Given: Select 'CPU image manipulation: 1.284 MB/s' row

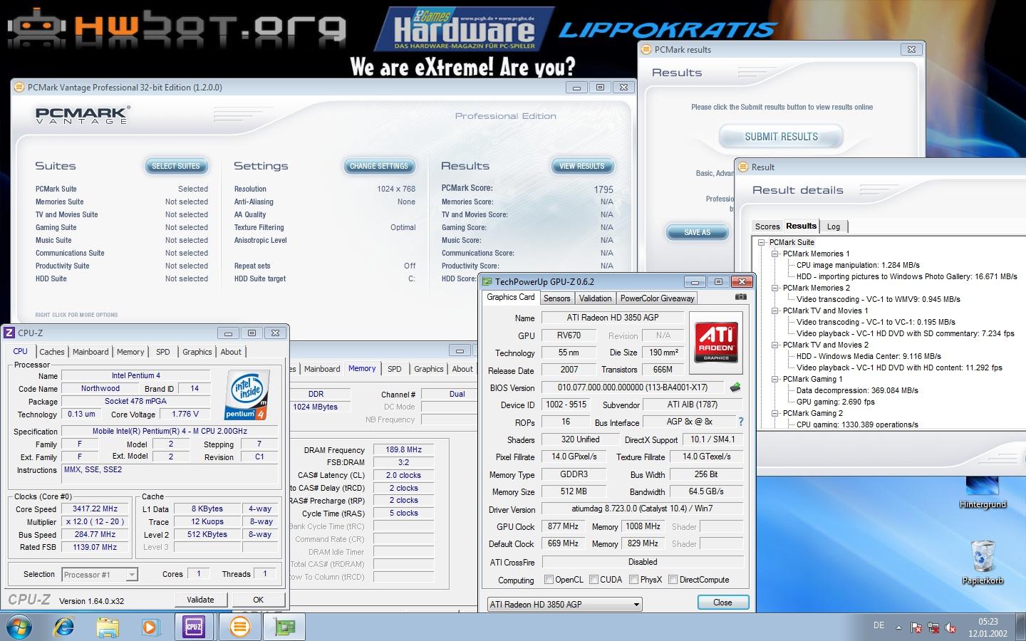Looking at the screenshot, I should point(858,265).
